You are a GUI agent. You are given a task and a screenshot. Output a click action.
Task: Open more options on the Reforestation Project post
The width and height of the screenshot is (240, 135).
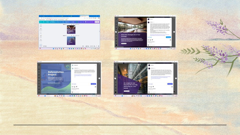95,65
